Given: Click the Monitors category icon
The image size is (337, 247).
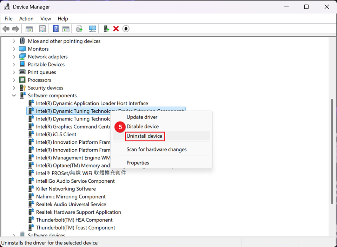Looking at the screenshot, I should [x=22, y=49].
